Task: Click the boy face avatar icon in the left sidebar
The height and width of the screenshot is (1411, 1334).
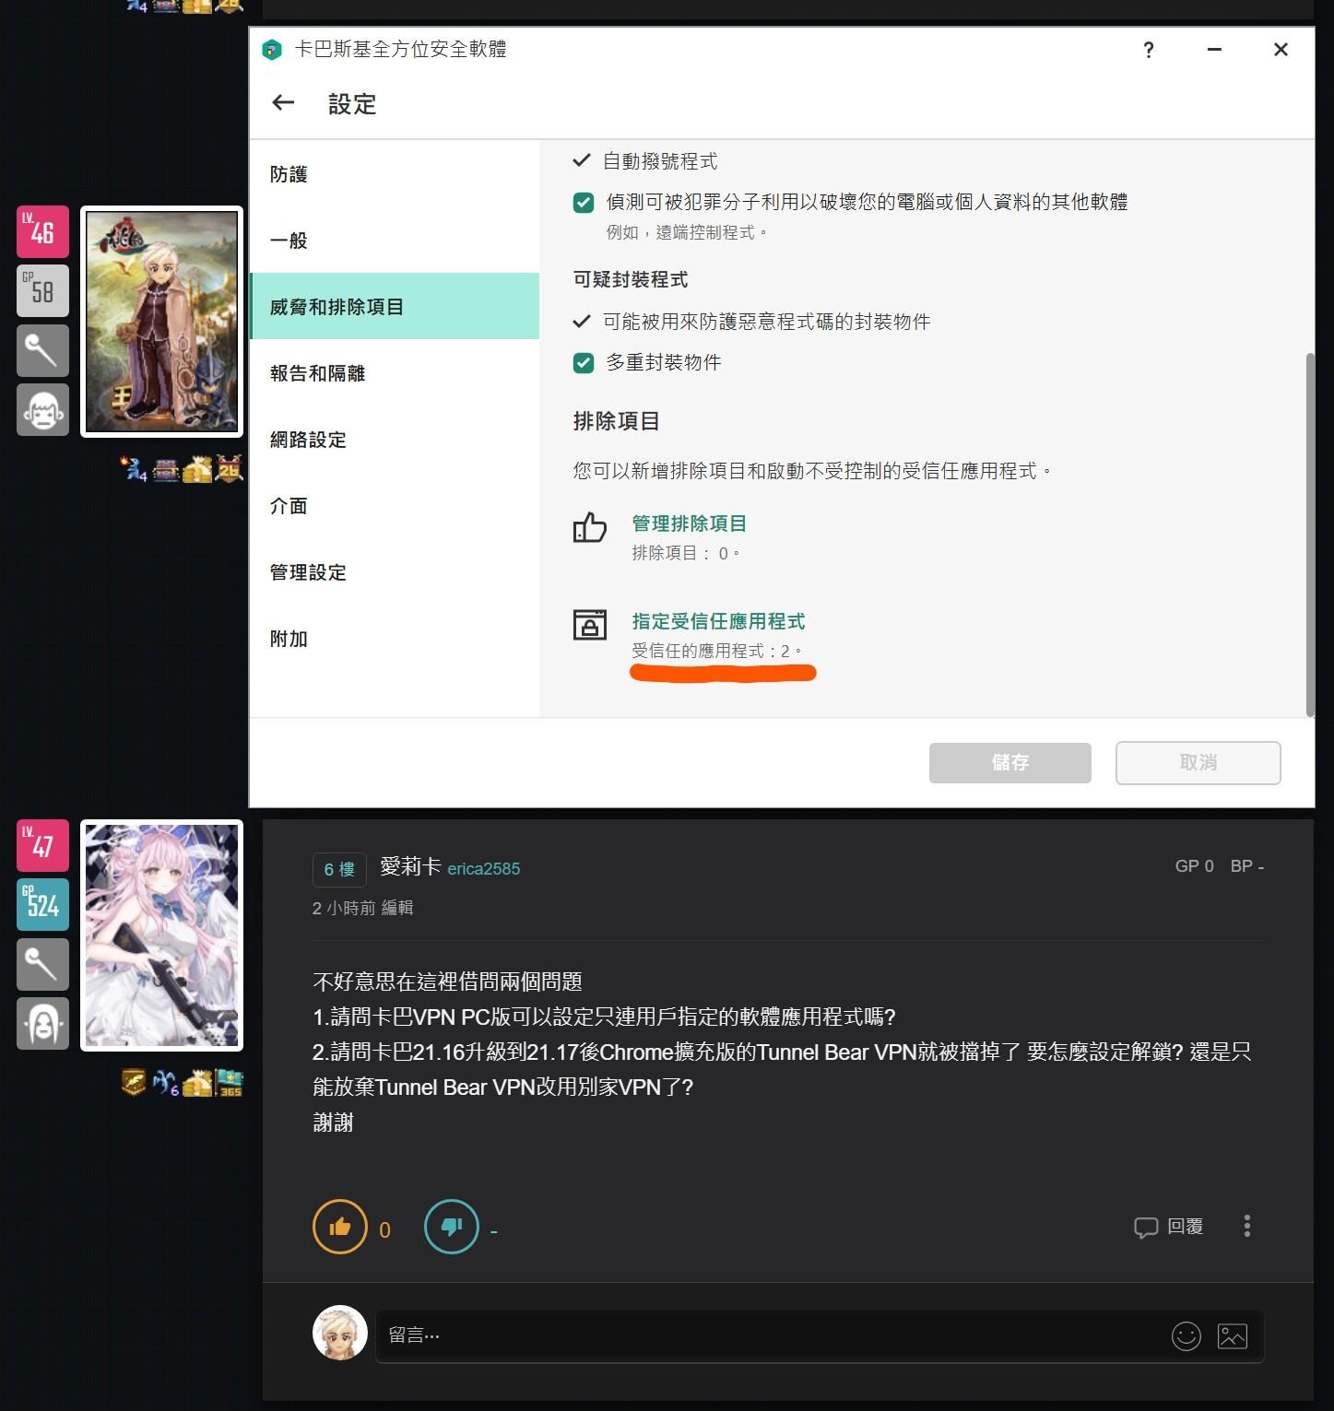Action: [42, 409]
